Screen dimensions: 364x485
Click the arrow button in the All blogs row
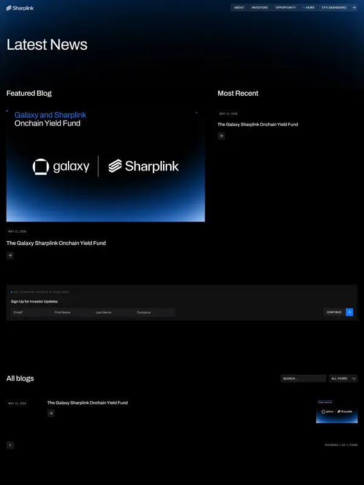pyautogui.click(x=51, y=413)
